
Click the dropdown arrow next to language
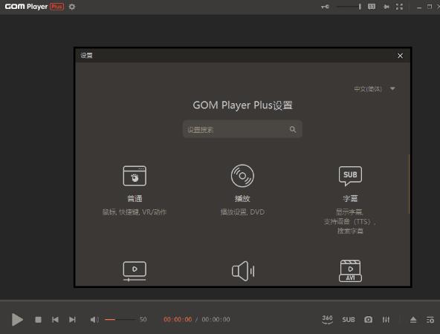[392, 89]
